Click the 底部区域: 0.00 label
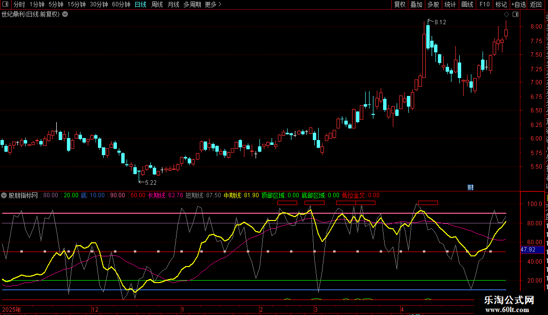The height and width of the screenshot is (315, 548). coord(320,196)
